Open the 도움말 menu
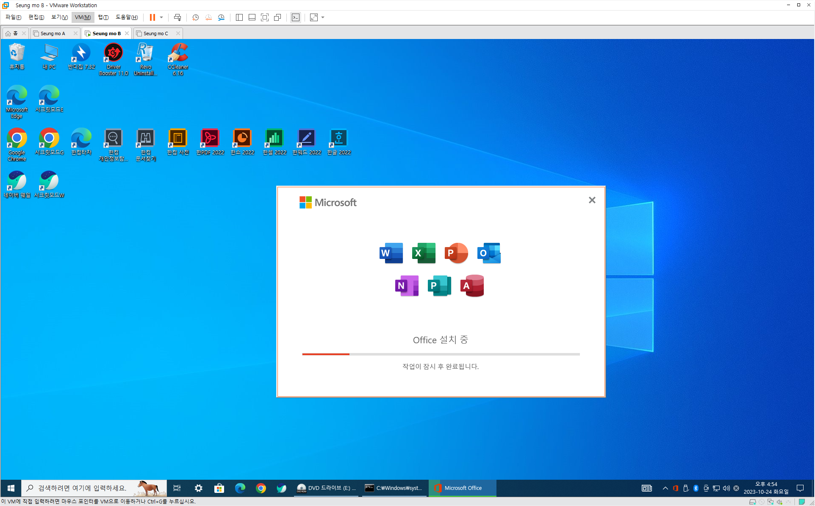Image resolution: width=815 pixels, height=506 pixels. 126,17
